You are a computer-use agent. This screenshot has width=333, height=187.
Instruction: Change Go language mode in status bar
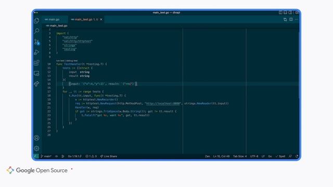point(270,156)
